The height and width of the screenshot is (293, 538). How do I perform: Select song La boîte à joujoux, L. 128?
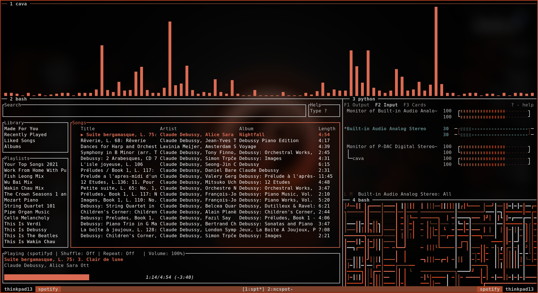coord(205,230)
